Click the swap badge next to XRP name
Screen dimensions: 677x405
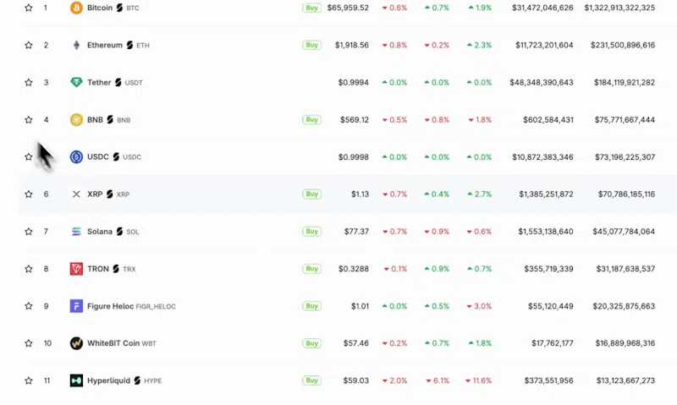click(109, 194)
